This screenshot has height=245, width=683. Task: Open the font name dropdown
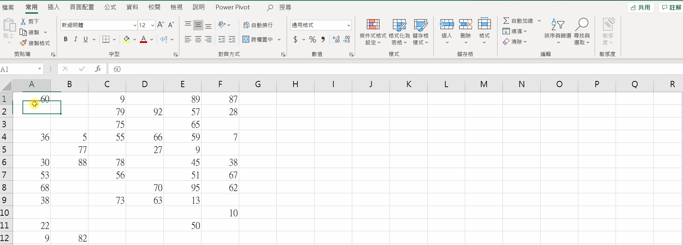(x=135, y=25)
